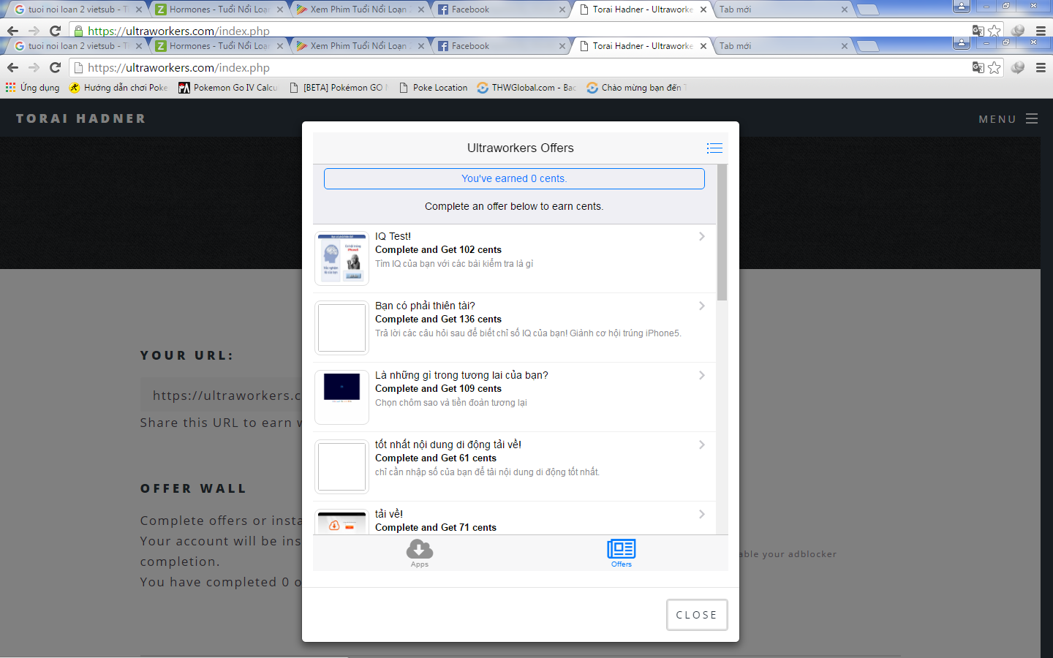Open the "[BETA] Pokémon GO" bookmark

tap(338, 88)
